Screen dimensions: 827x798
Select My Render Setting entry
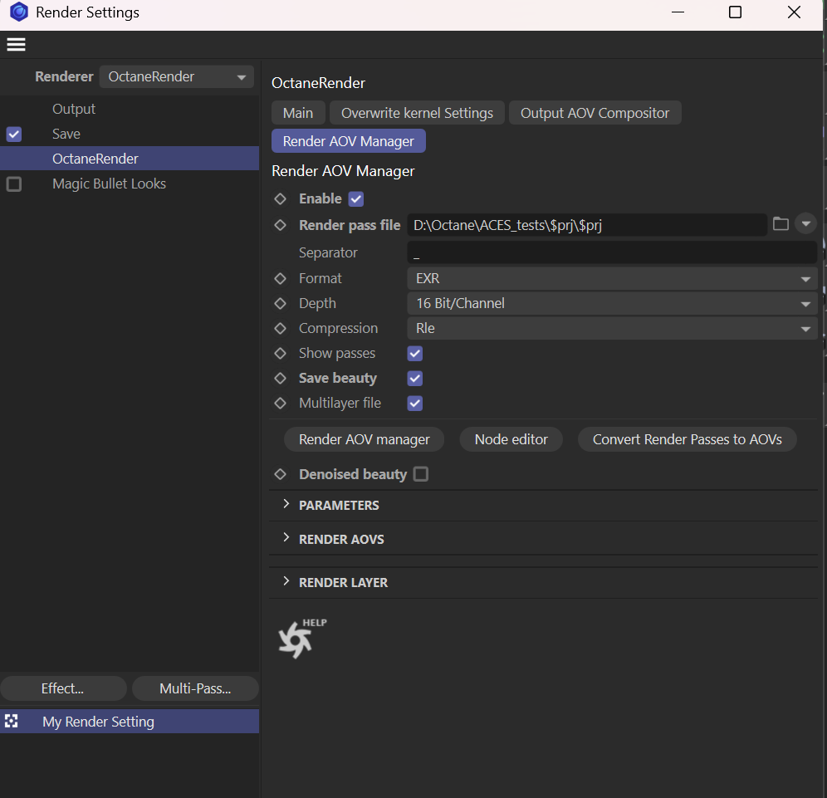coord(130,722)
